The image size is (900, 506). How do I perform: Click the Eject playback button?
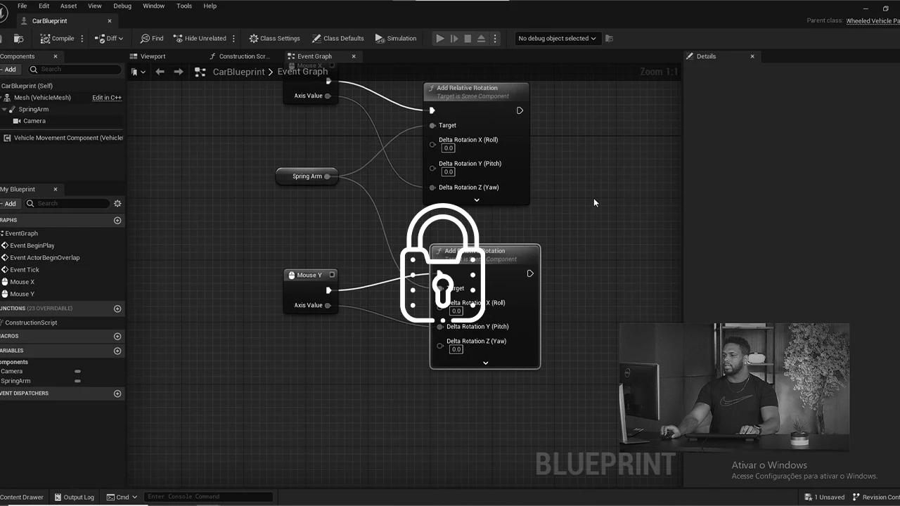pyautogui.click(x=481, y=39)
